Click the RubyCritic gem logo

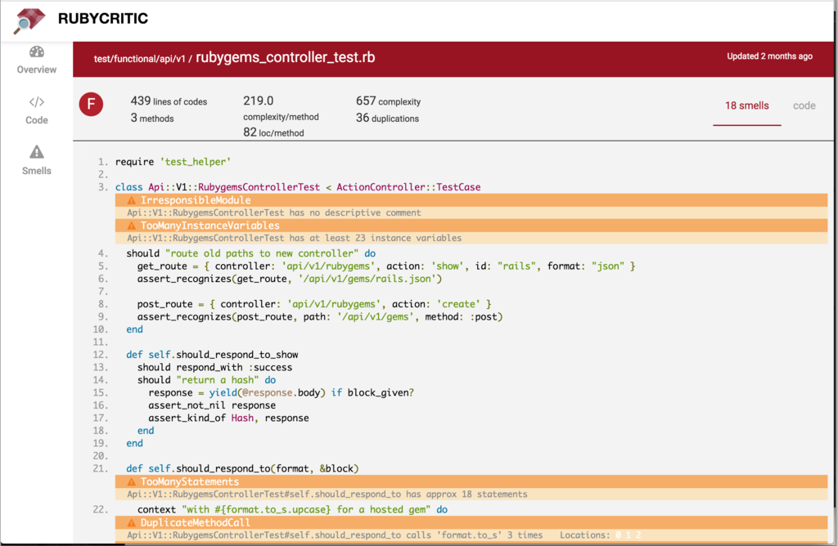[x=29, y=20]
